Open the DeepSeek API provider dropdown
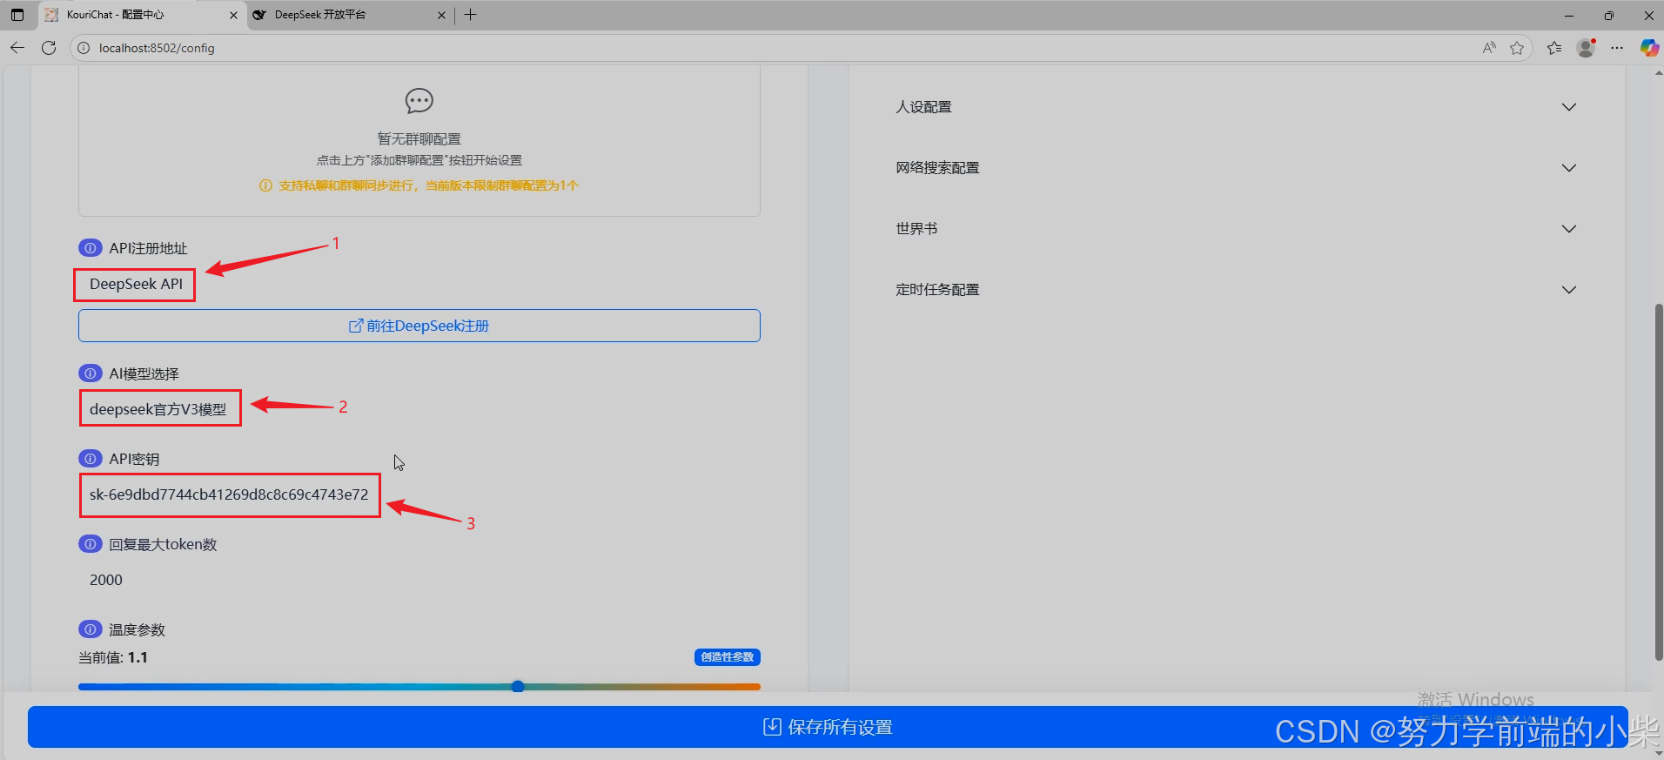The height and width of the screenshot is (760, 1664). coord(419,285)
